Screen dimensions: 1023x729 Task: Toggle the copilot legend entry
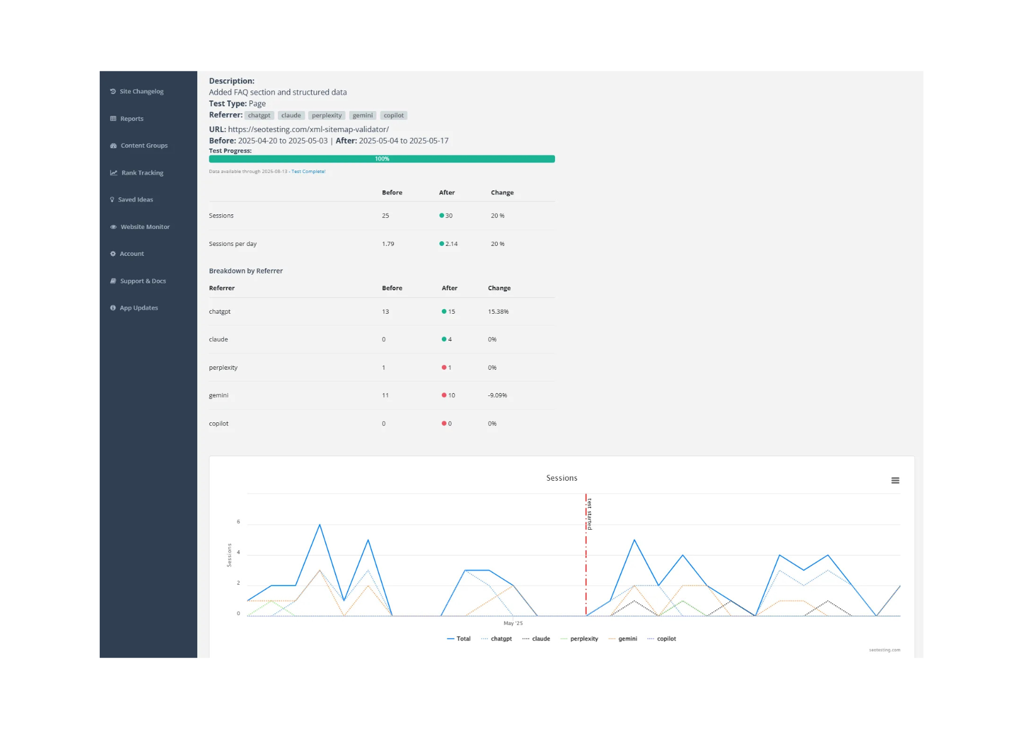click(662, 639)
